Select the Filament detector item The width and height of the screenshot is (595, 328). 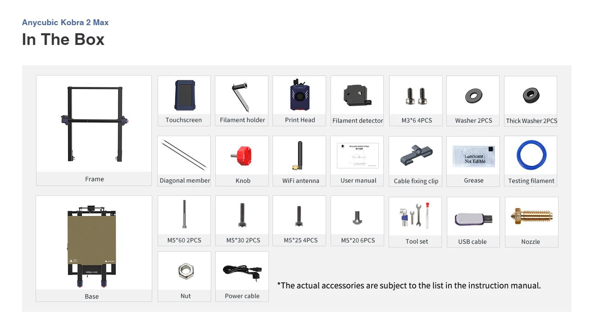pos(358,96)
